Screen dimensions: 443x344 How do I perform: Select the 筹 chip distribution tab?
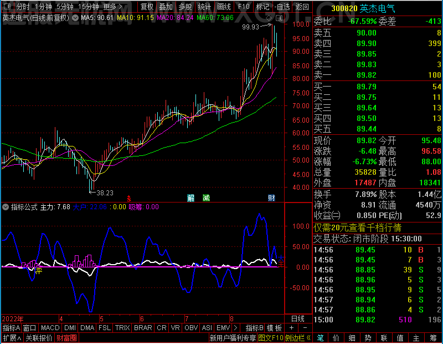point(434,338)
